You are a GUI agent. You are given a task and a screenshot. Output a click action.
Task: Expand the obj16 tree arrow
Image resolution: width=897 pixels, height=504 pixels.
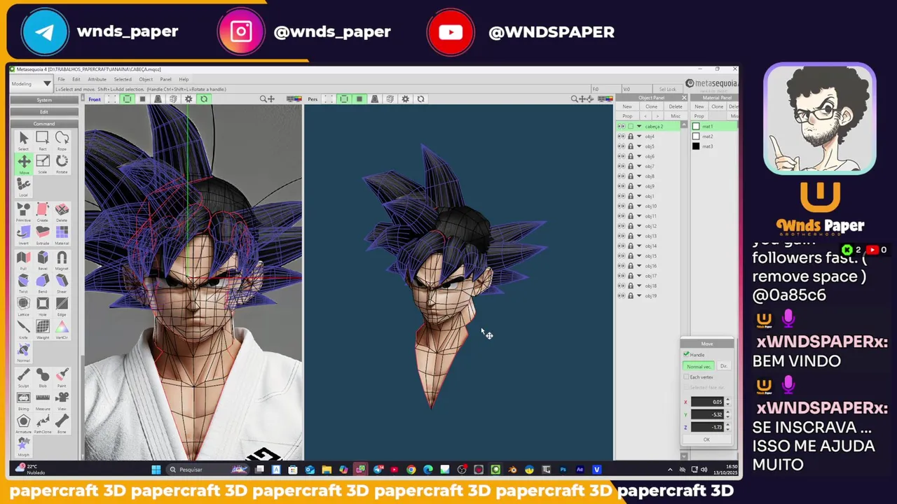[x=638, y=266]
